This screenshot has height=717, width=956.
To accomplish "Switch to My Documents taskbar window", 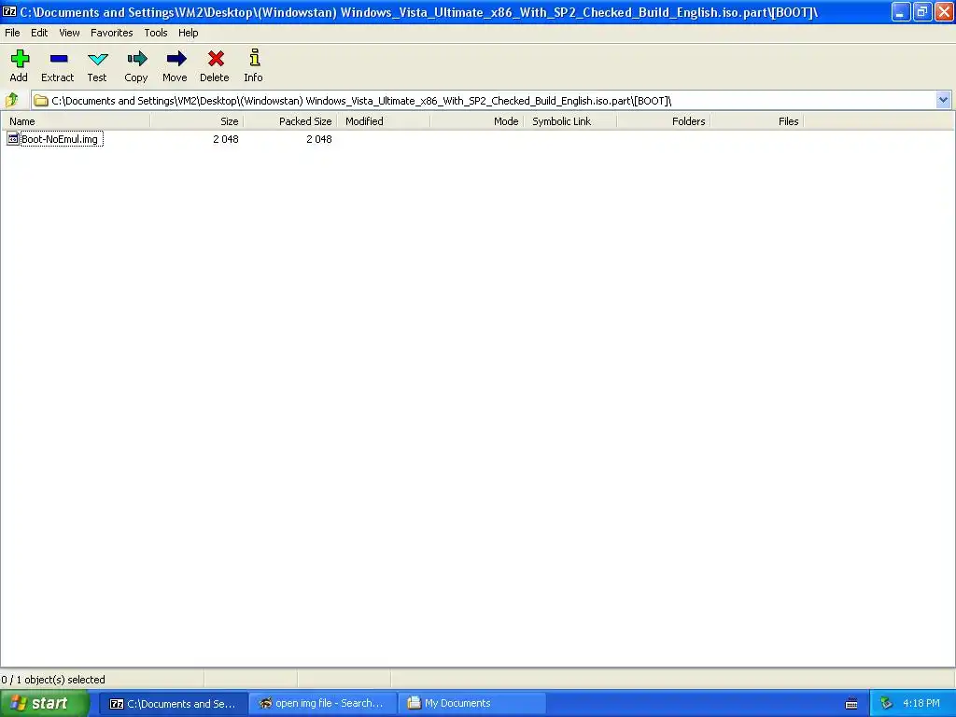I will coord(471,704).
